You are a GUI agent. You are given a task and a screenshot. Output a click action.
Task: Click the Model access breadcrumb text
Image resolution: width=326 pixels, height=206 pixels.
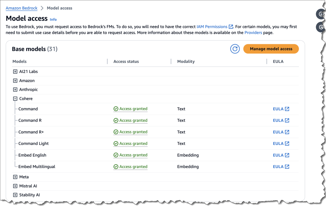pyautogui.click(x=60, y=8)
